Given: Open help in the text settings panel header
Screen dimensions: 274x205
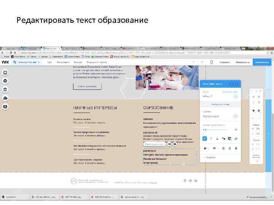Looking at the screenshot, I should click(231, 84).
